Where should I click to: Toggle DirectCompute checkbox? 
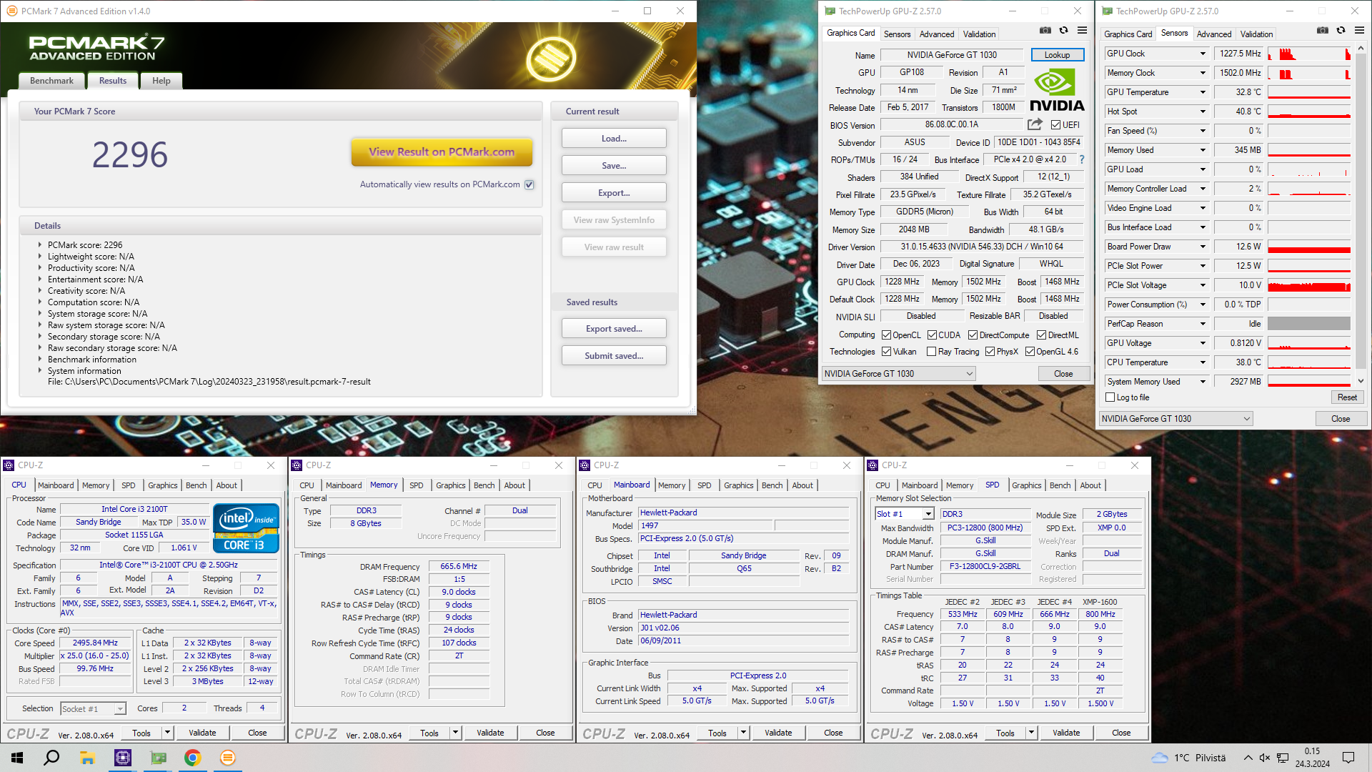[973, 335]
